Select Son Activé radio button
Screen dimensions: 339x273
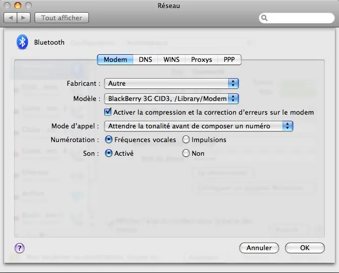pos(109,153)
